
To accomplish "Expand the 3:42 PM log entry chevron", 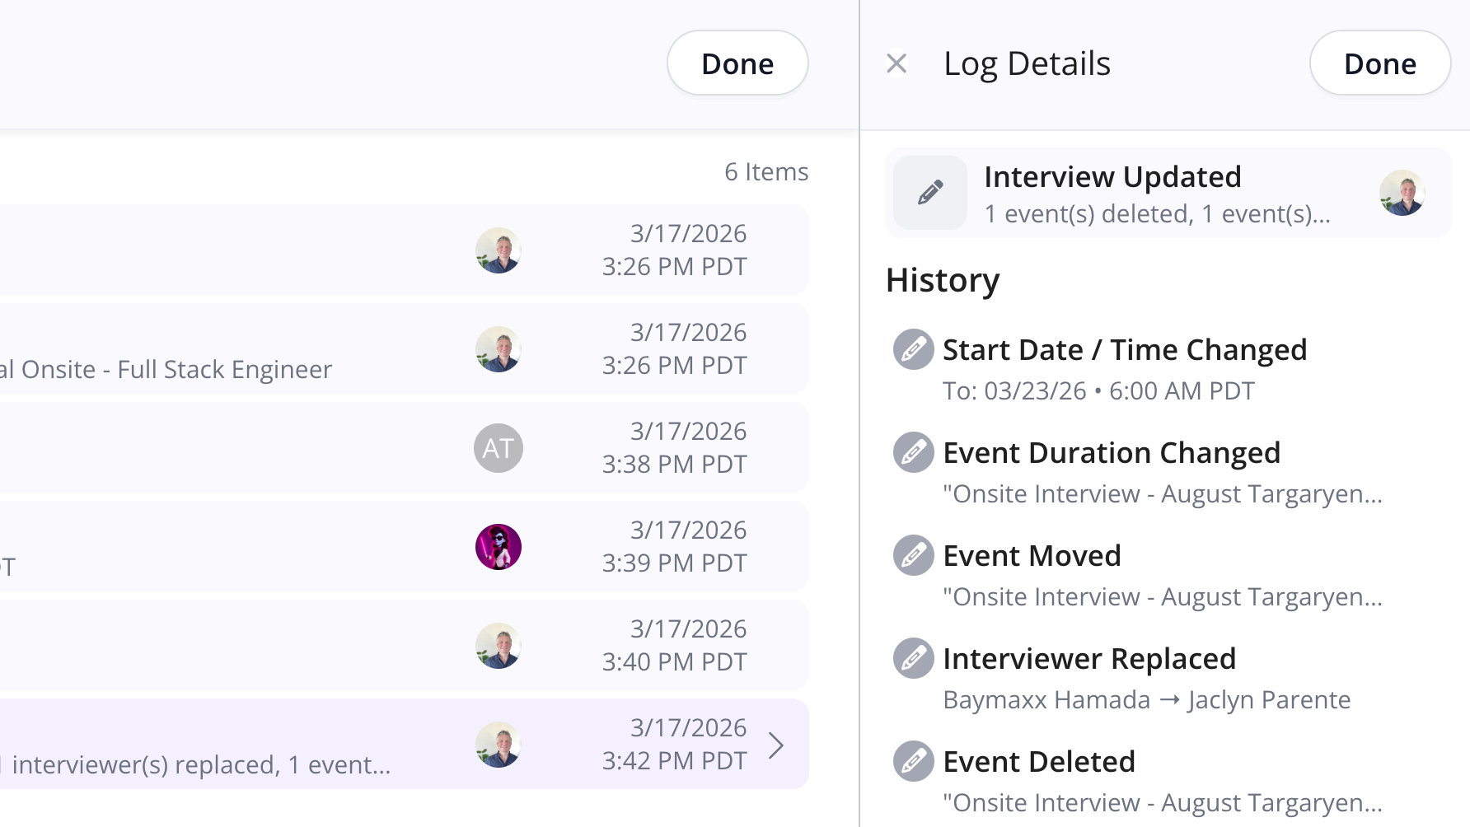I will [x=775, y=745].
